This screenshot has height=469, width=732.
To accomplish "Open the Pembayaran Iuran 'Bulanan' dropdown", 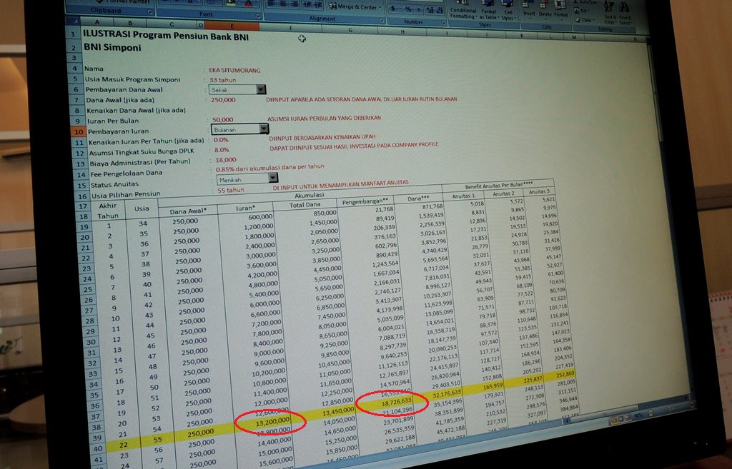I will (264, 129).
